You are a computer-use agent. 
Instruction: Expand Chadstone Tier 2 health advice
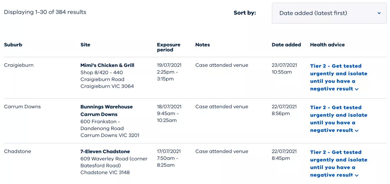(338, 164)
